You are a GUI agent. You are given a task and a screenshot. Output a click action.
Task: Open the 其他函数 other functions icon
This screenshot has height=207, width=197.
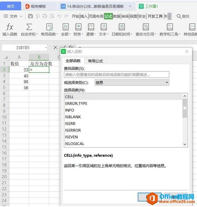(x=192, y=27)
